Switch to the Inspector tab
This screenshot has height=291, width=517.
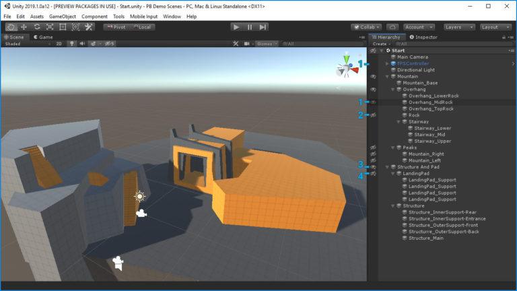pyautogui.click(x=423, y=37)
